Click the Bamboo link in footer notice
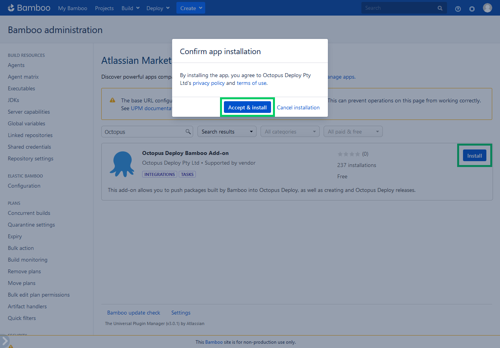This screenshot has height=348, width=500. tap(214, 342)
